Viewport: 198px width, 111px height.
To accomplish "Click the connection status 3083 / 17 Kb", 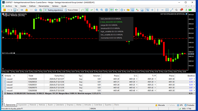I will (x=185, y=109).
